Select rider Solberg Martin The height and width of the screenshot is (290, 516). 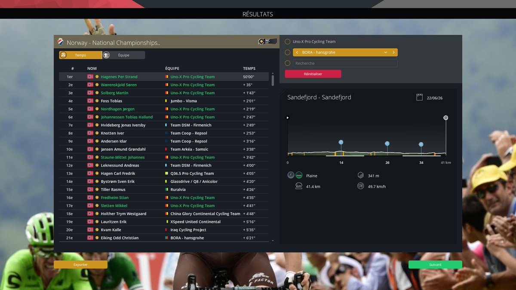(114, 93)
